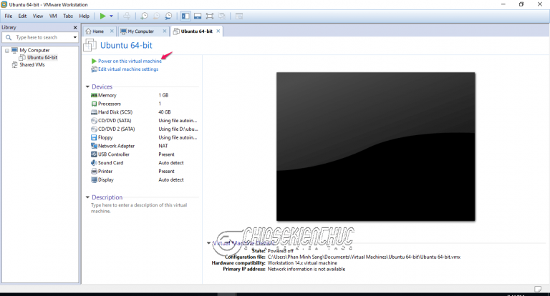Open the VM menu
550x296 pixels.
coord(53,16)
